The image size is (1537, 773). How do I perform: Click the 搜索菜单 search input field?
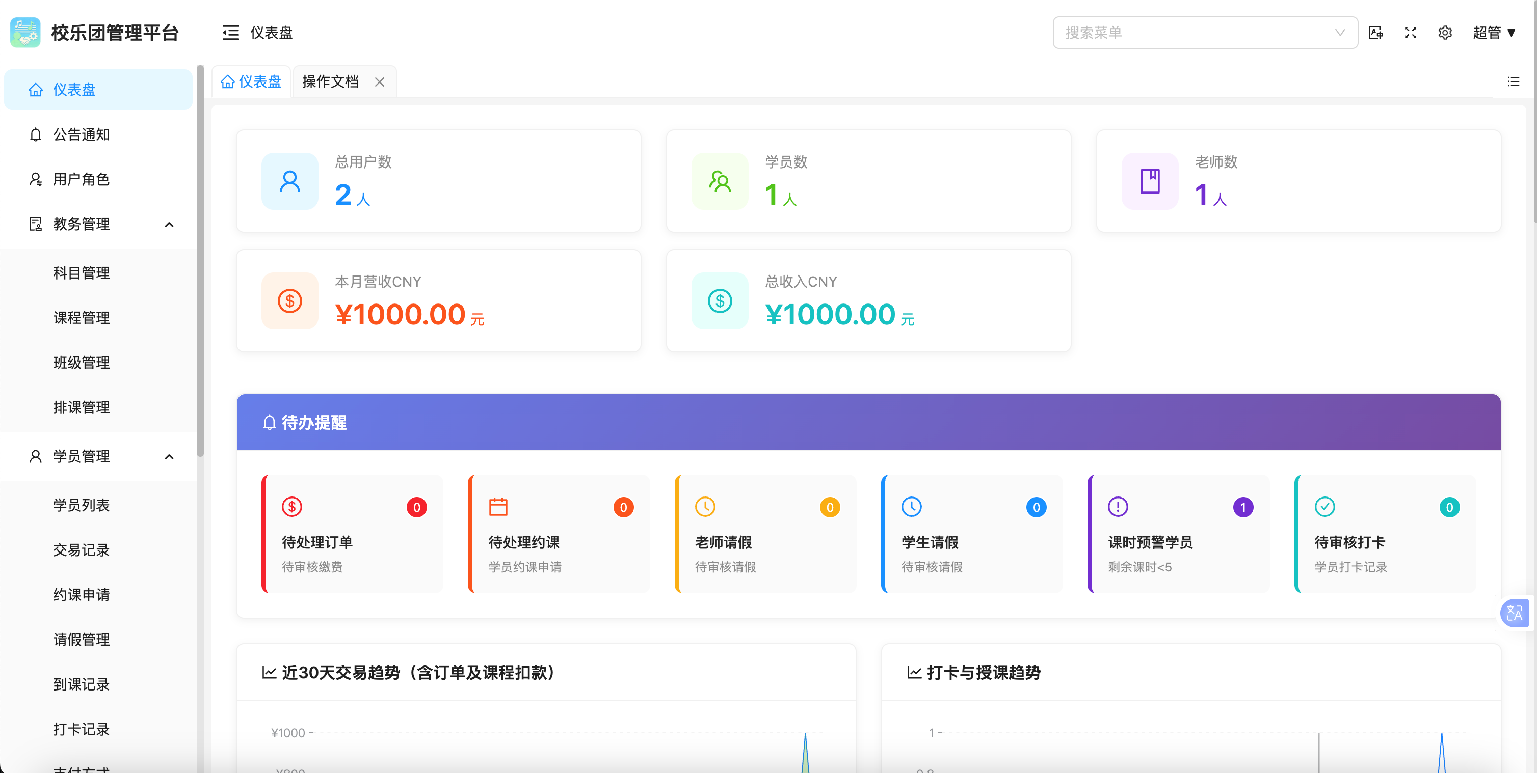pyautogui.click(x=1194, y=33)
